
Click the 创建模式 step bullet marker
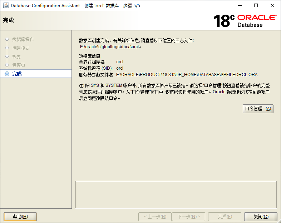7,48
